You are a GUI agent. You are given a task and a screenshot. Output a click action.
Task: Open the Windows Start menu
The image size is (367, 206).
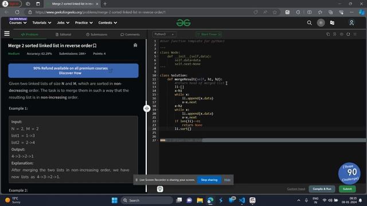coord(115,200)
